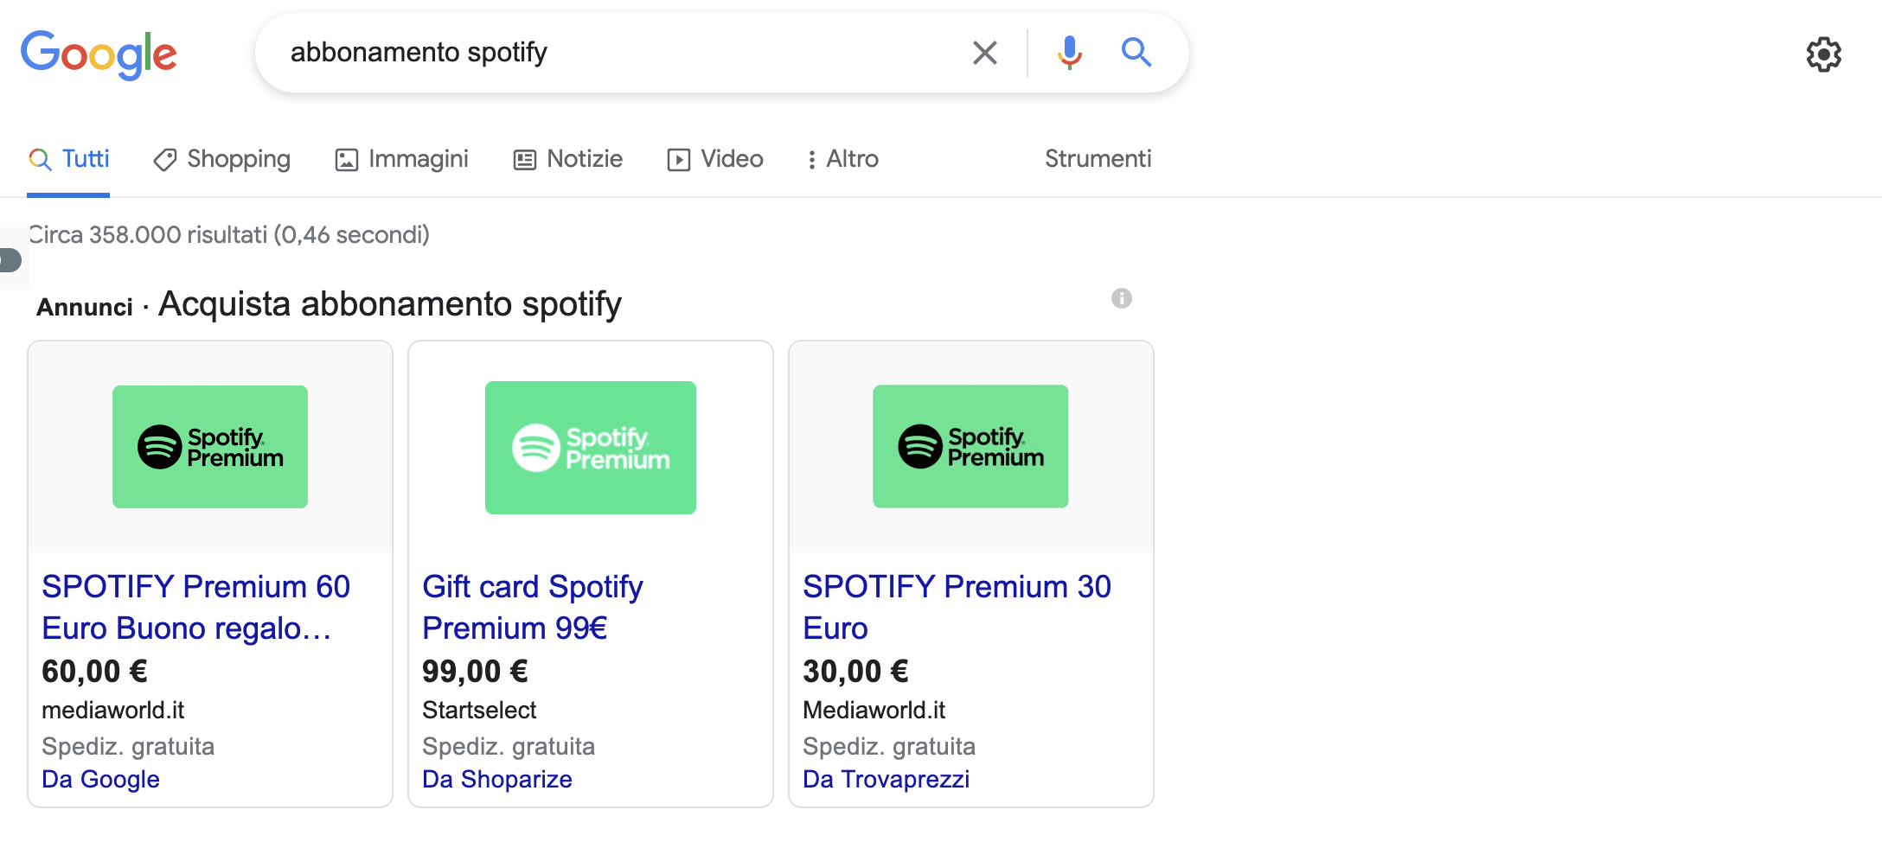Click the Da Shoparize link
The width and height of the screenshot is (1882, 848).
[496, 779]
